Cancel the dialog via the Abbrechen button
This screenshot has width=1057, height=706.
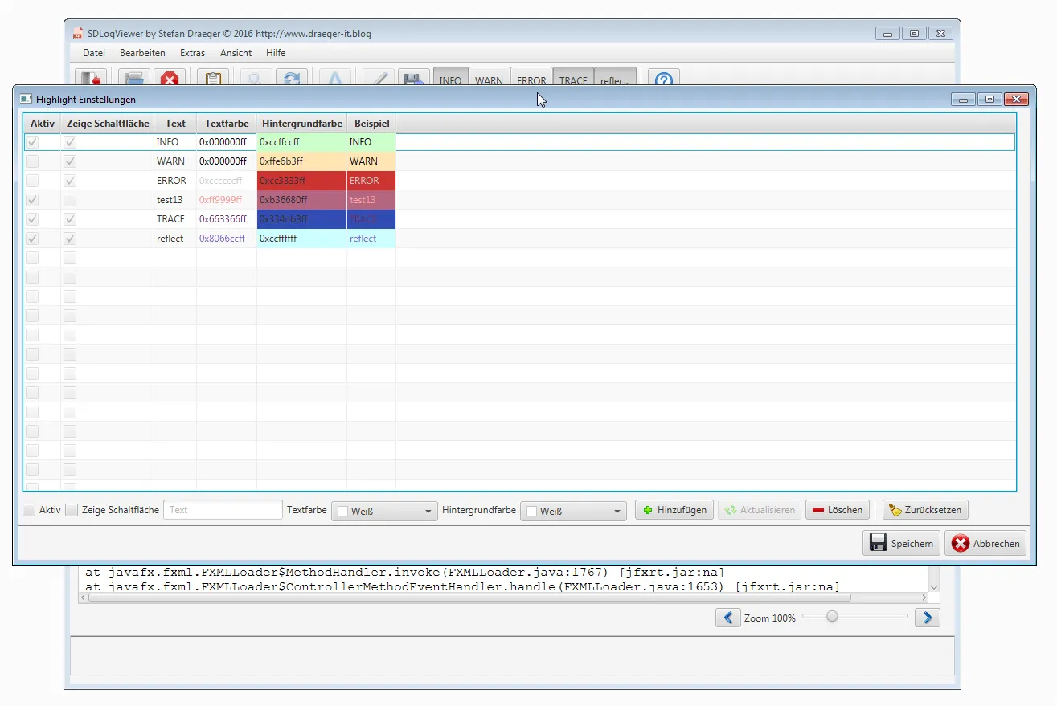coord(985,544)
